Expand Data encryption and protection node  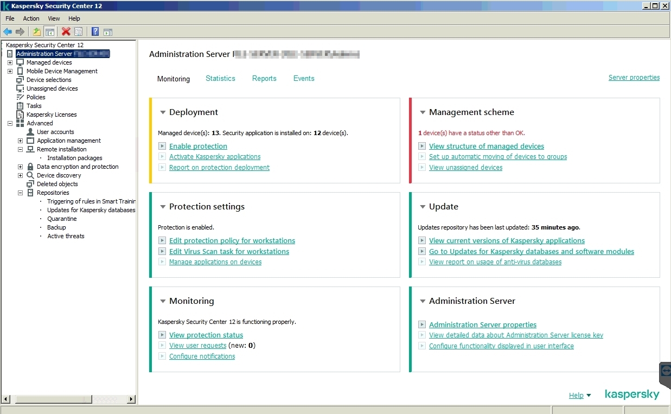pos(20,167)
